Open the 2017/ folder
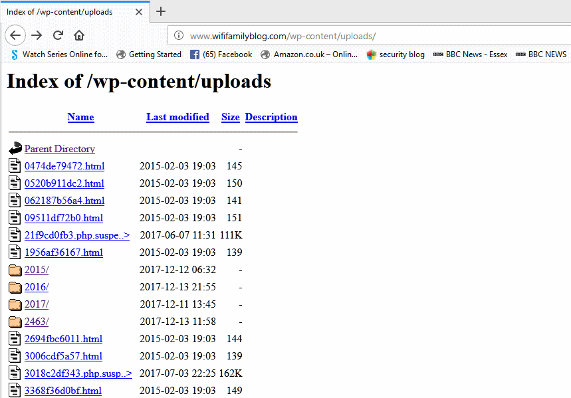The image size is (571, 398). point(37,304)
